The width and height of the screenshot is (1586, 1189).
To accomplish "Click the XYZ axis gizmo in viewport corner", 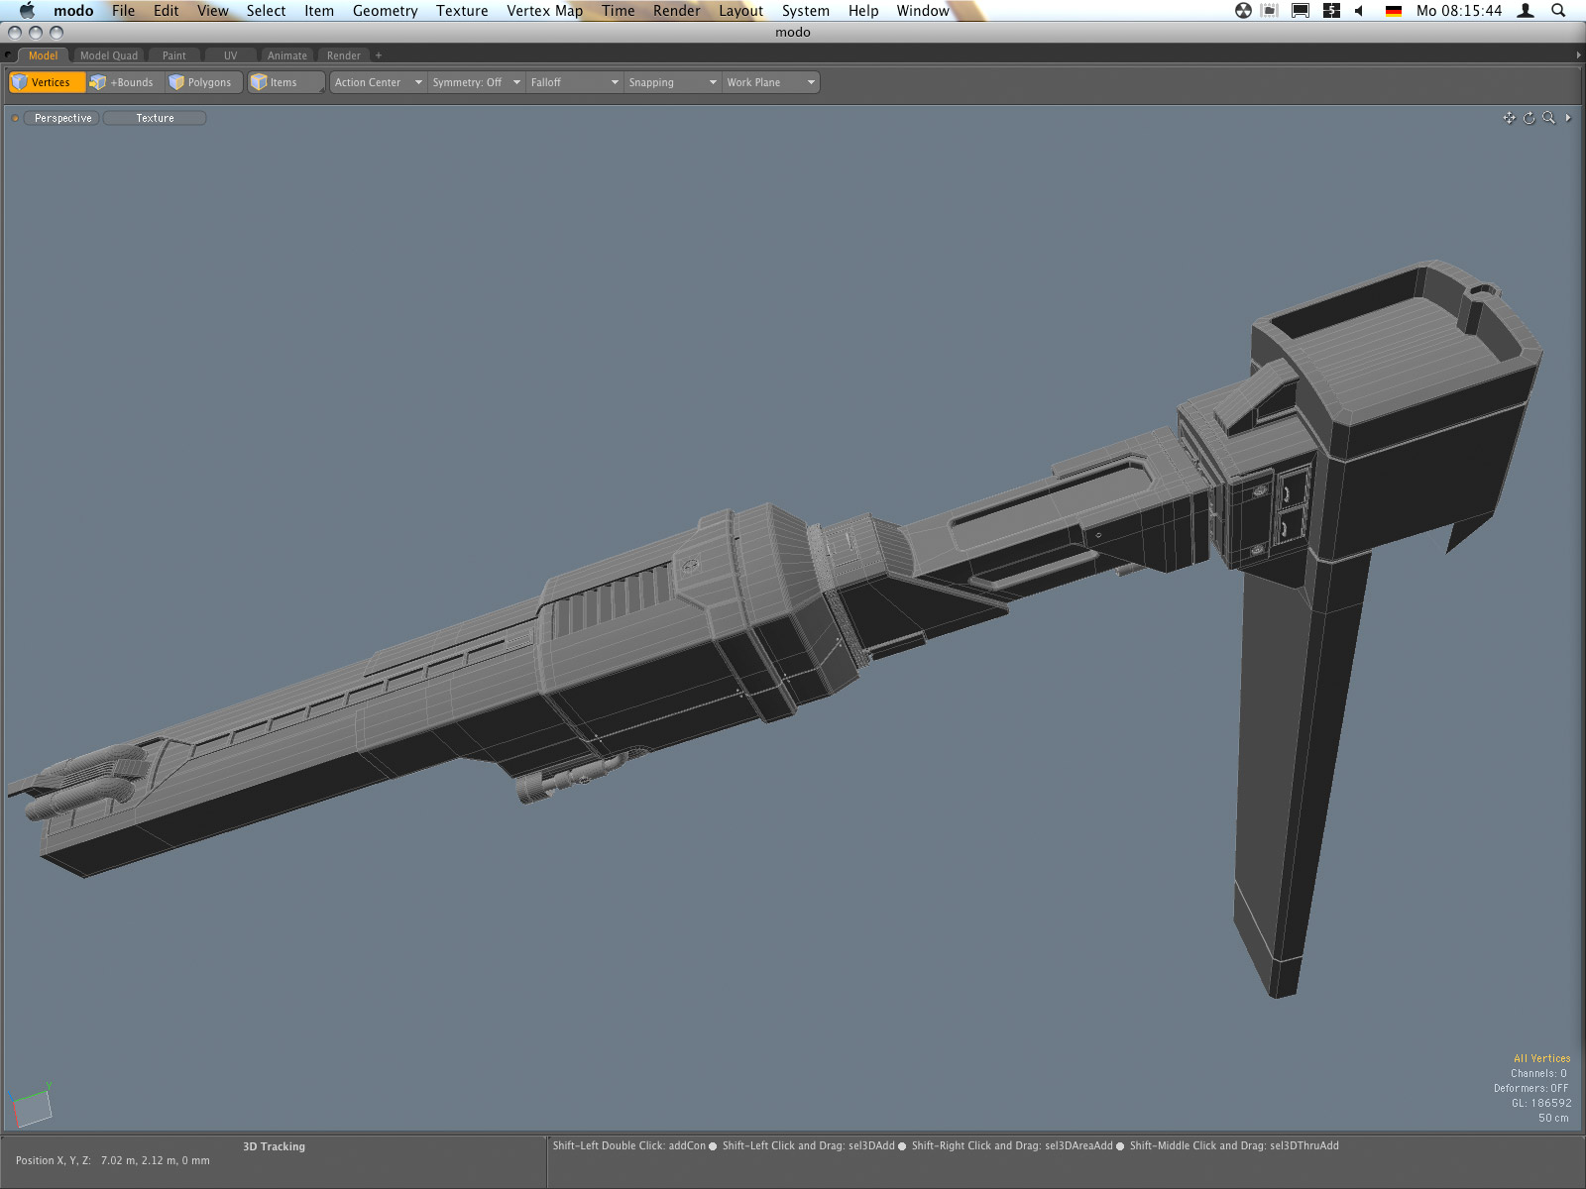I will pos(31,1106).
